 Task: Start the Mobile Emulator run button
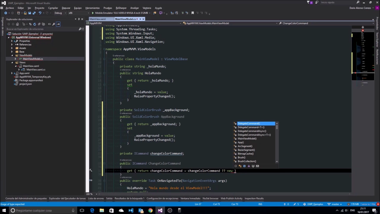[93, 13]
